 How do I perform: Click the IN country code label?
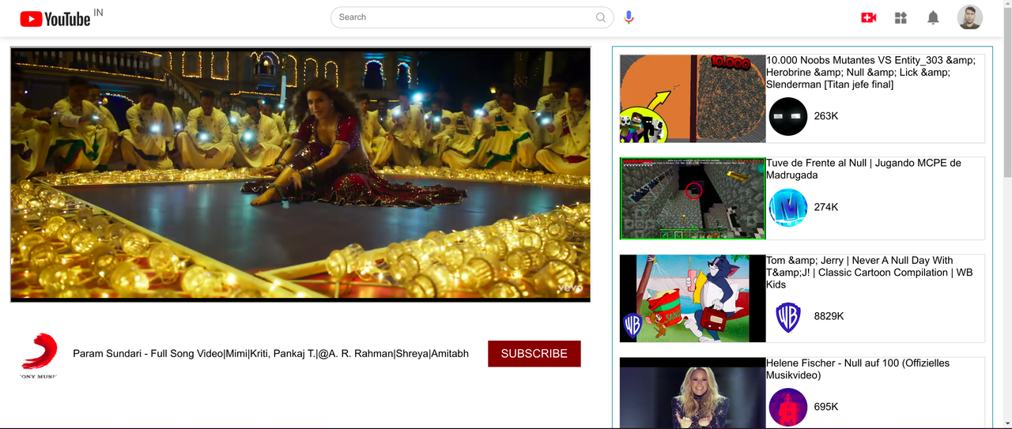tap(98, 13)
